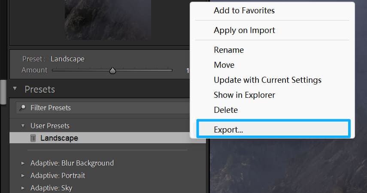Select Apply on Import menu entry
Screen dimensions: 367x193
(x=244, y=30)
